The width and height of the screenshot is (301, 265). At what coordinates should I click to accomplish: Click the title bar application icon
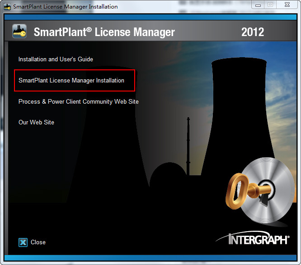pos(7,7)
